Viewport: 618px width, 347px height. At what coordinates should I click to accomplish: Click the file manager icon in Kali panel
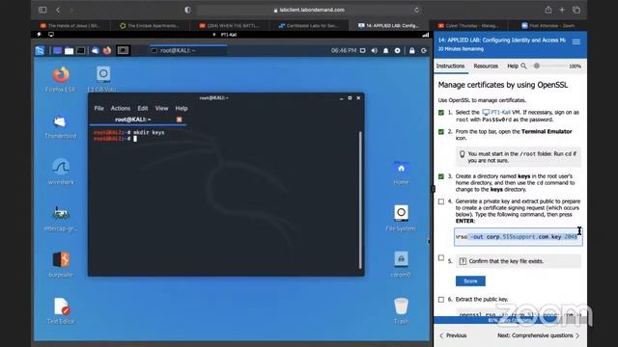[x=69, y=51]
